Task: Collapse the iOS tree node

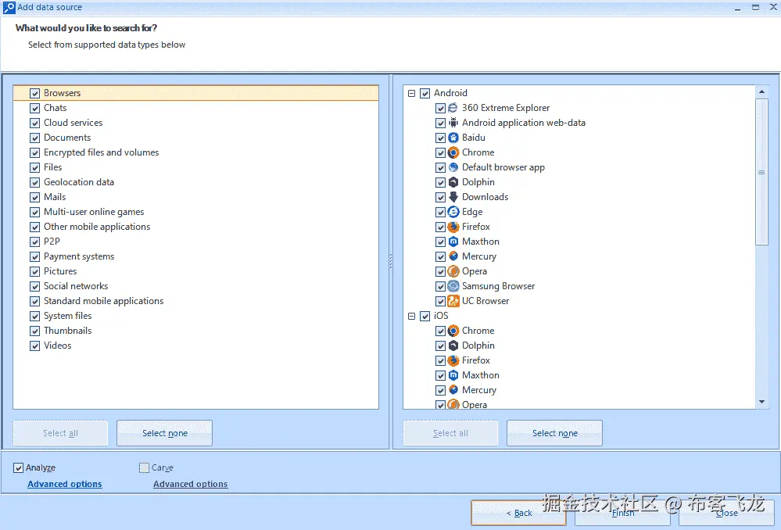Action: (411, 317)
